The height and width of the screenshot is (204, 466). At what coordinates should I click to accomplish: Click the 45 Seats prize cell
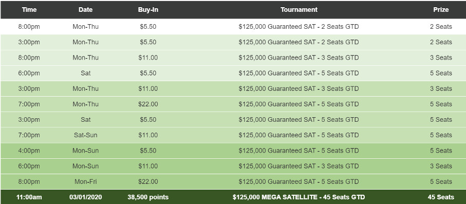[441, 197]
